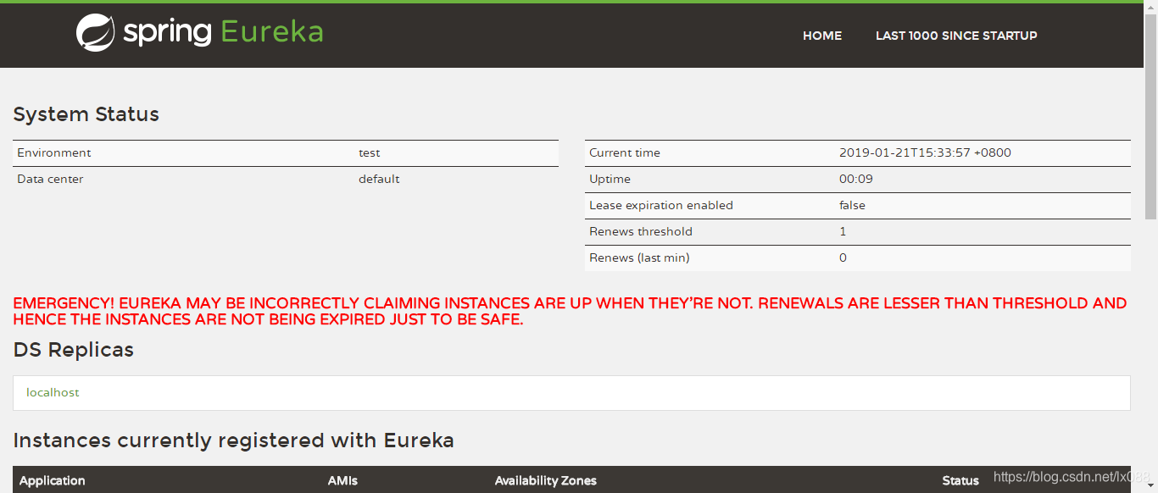This screenshot has width=1158, height=493.
Task: Select the System Status heading
Action: coord(86,114)
